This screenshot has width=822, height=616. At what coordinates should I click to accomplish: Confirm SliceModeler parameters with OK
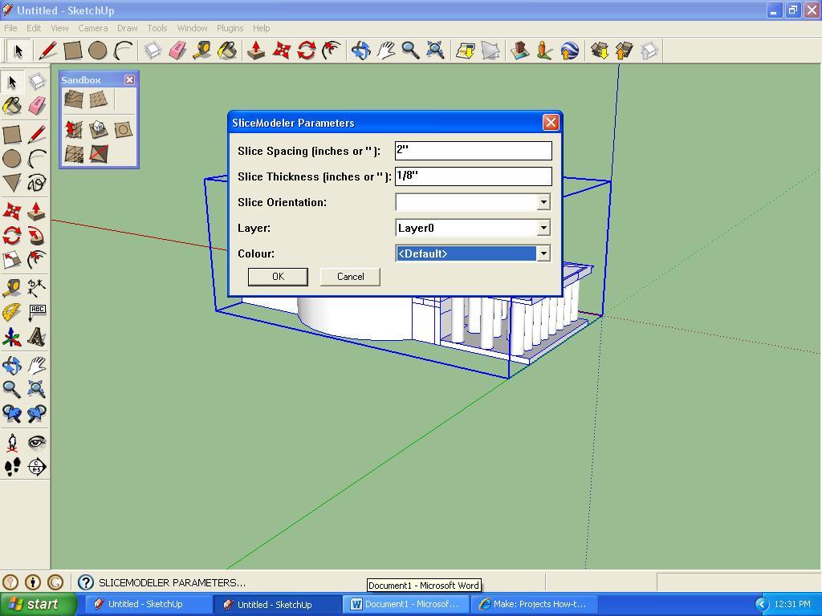pos(278,277)
